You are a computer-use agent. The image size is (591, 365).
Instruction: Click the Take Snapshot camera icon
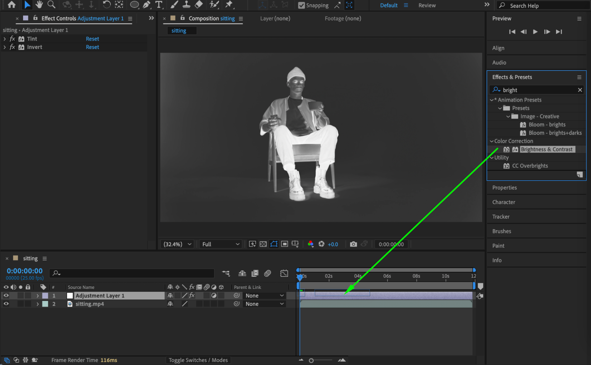coord(353,244)
